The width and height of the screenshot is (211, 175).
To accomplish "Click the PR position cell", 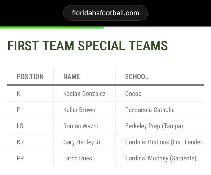I will pyautogui.click(x=30, y=158).
